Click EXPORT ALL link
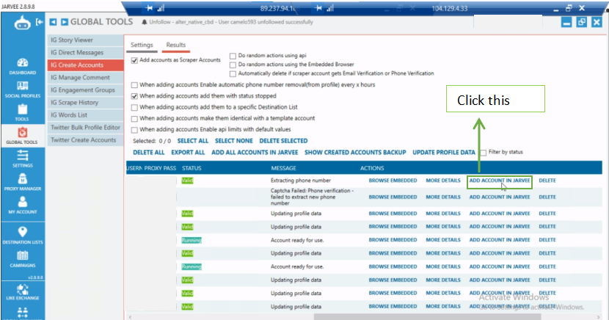609x320 pixels. pyautogui.click(x=188, y=153)
